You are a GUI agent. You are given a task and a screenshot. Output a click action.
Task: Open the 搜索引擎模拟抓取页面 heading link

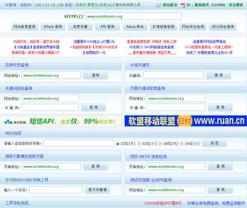point(24,156)
